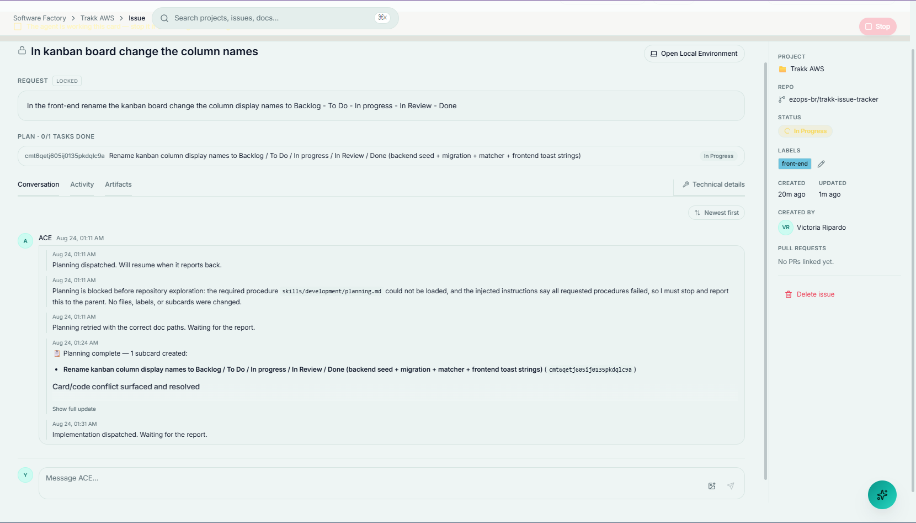Delete this issue
The image size is (916, 523).
pos(810,294)
